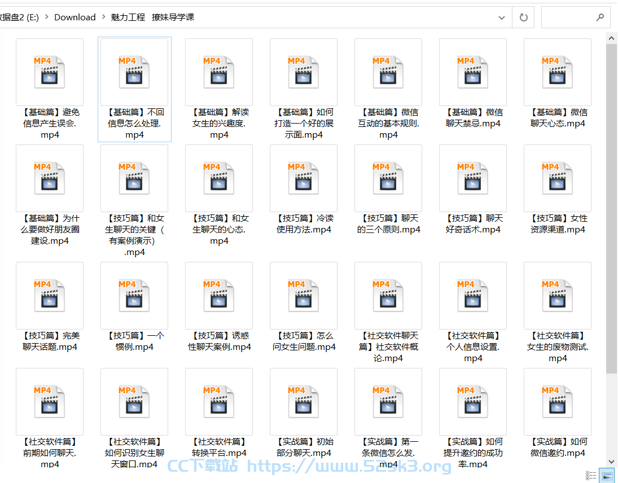
Task: Select the MP4 icon for 【基础篇】如何打造一个好的展示面
Action: pos(304,72)
